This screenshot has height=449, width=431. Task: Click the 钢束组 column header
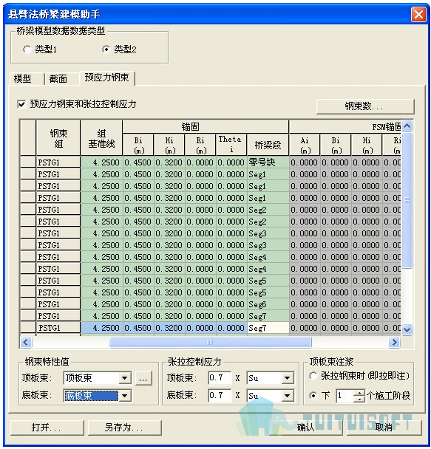(x=58, y=138)
